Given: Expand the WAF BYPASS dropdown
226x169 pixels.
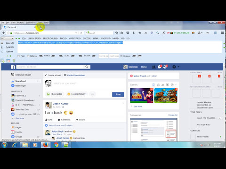Looking at the screenshot, I should click(75, 38).
